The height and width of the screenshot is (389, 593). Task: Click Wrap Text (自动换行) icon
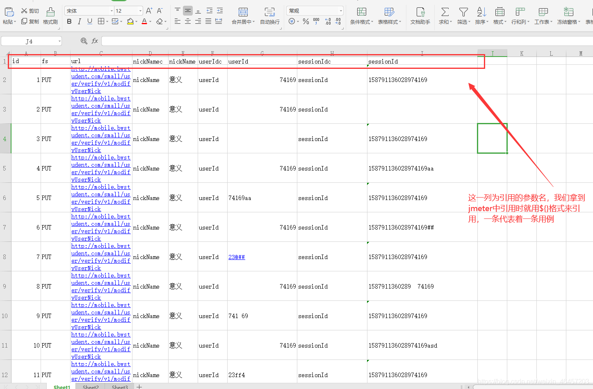coord(270,11)
